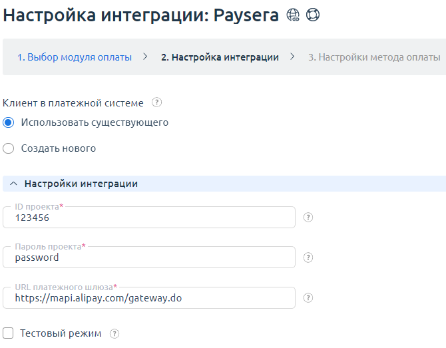446x348 pixels.
Task: Choose the Создать нового radio option
Action: point(9,148)
